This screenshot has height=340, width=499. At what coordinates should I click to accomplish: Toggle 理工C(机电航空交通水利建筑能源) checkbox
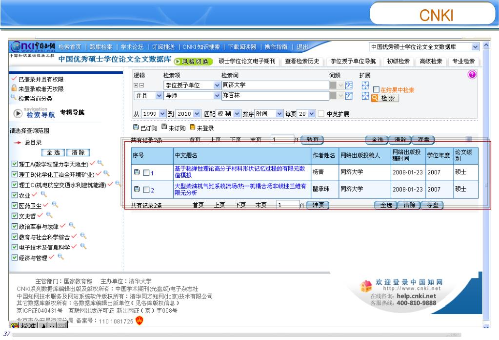(14, 185)
